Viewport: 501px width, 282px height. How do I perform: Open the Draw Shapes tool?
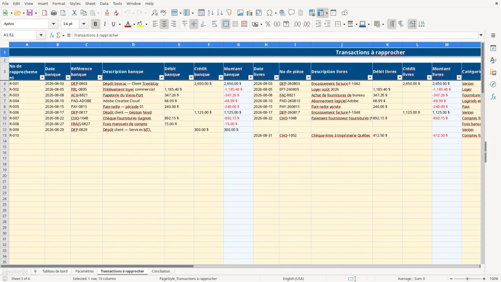(x=345, y=13)
